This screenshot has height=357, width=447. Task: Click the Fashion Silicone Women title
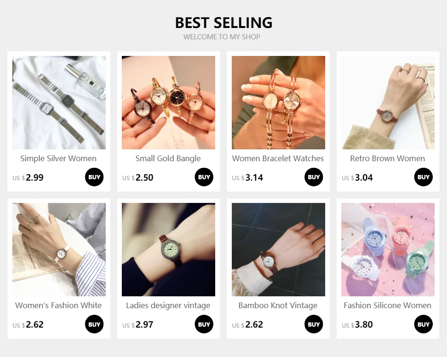[387, 305]
